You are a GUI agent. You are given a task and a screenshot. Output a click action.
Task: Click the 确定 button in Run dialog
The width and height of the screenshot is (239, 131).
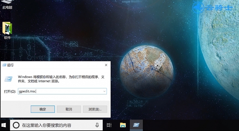(x=43, y=109)
